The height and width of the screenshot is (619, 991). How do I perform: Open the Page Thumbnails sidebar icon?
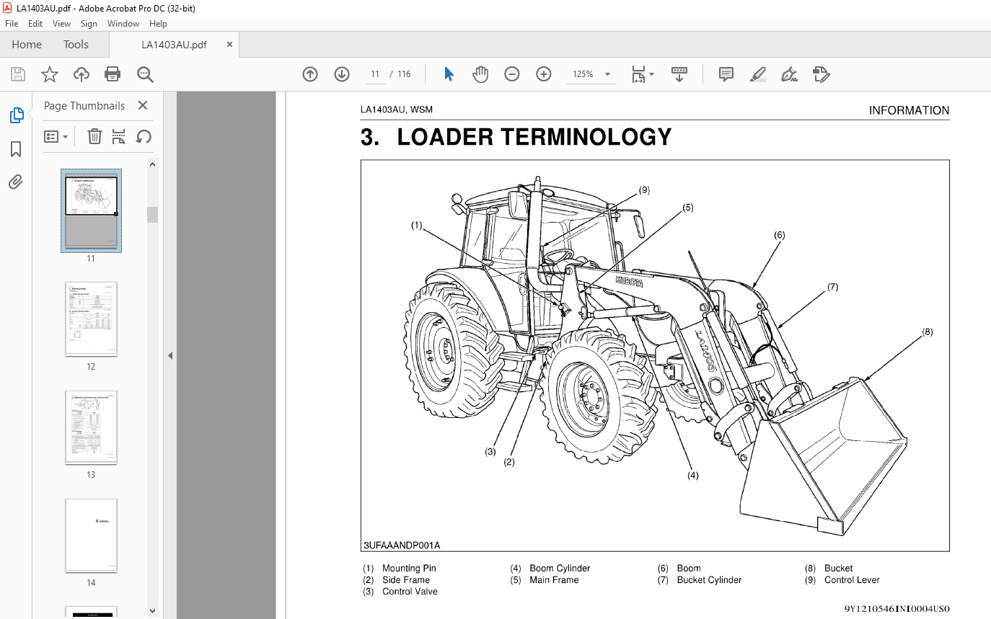click(x=16, y=115)
